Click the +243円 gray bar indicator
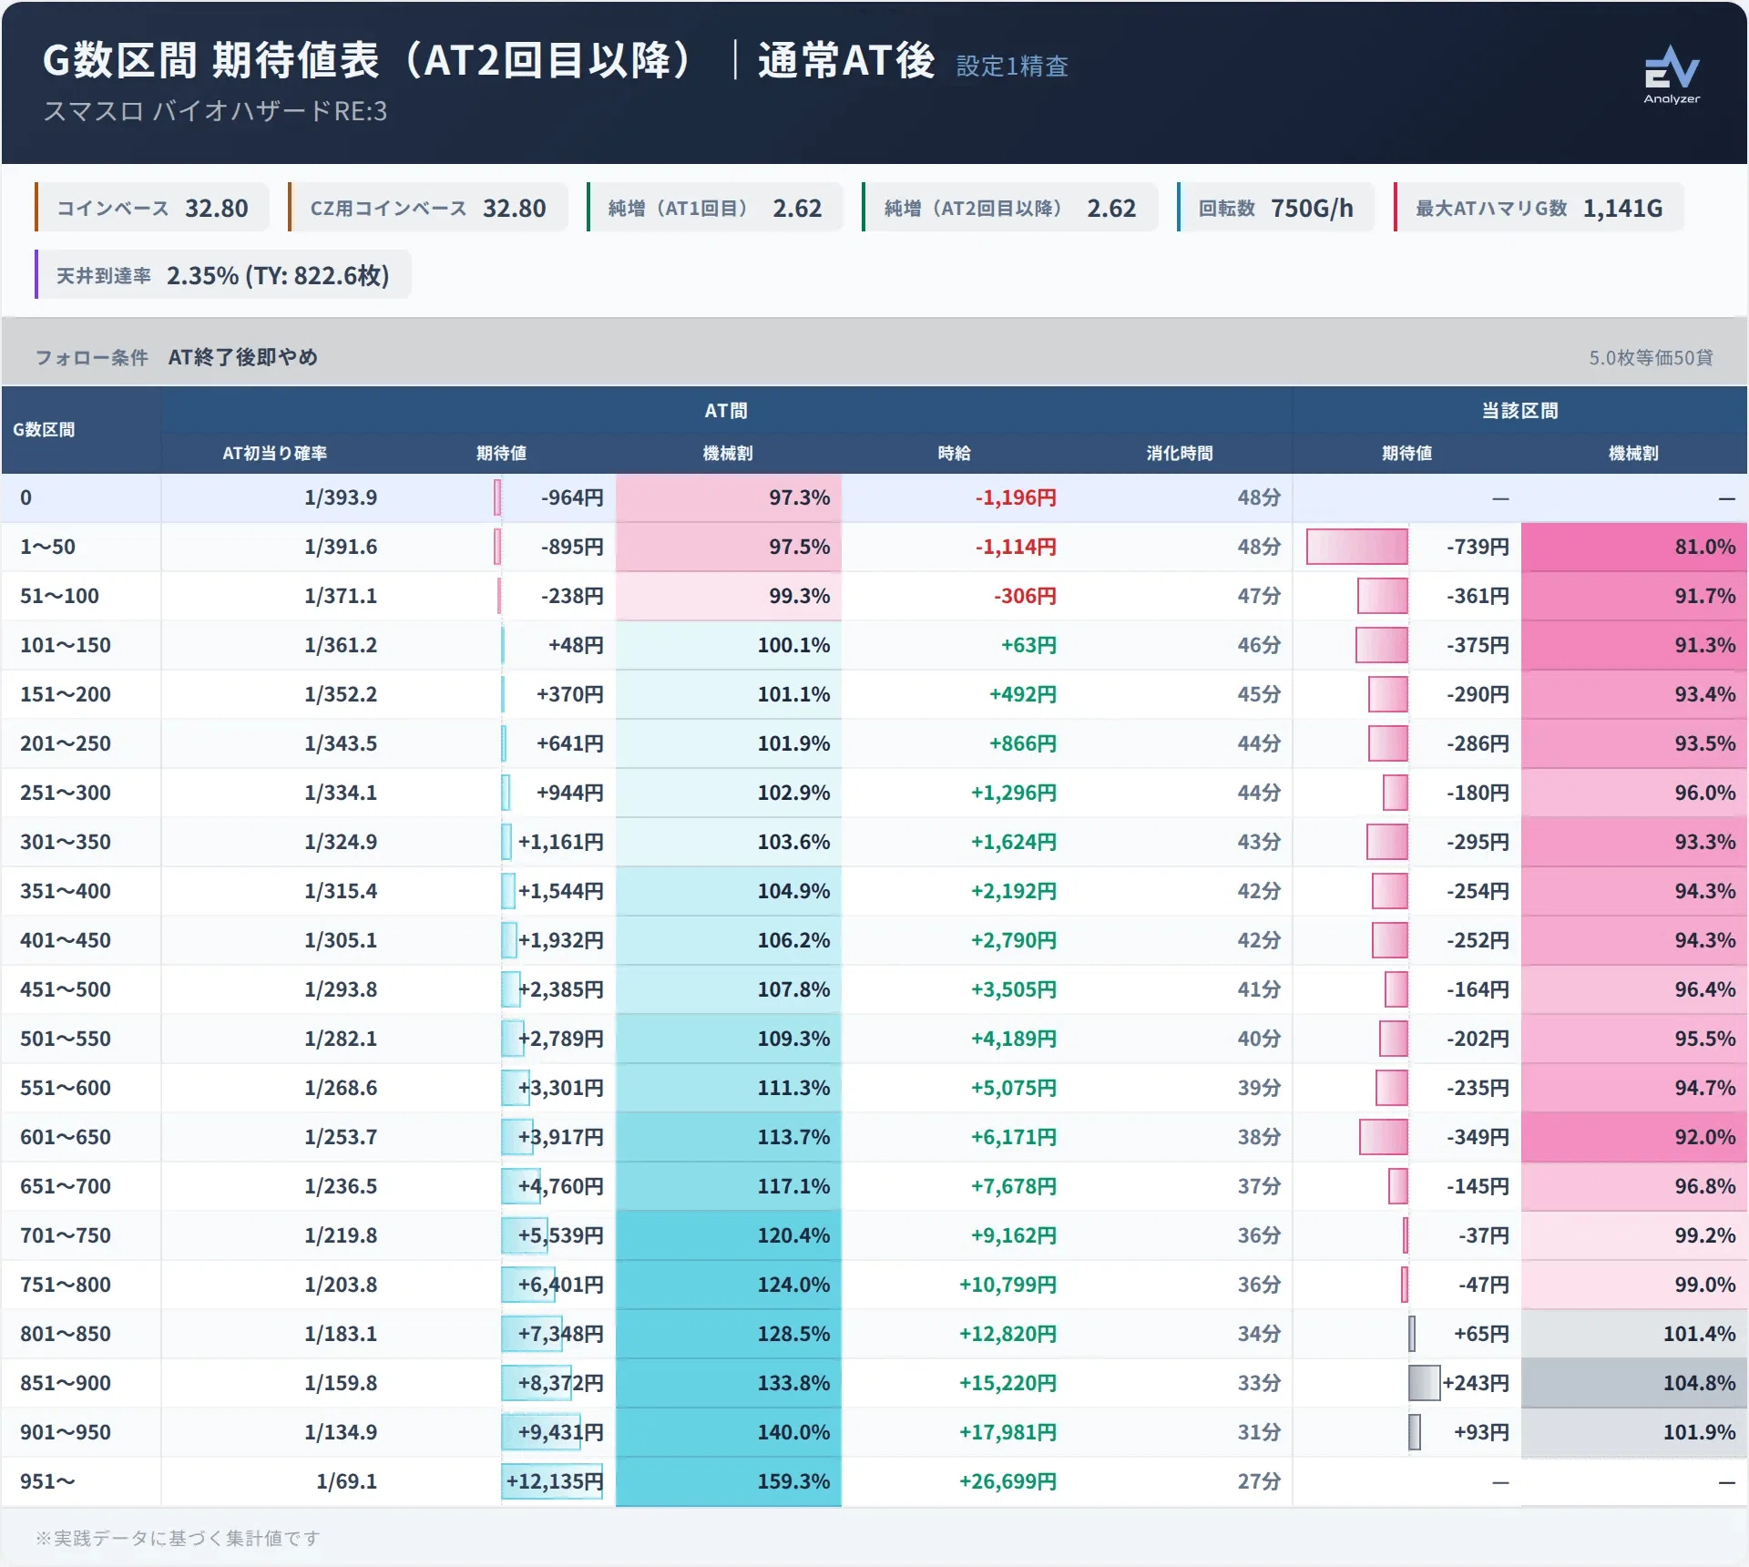1749x1567 pixels. tap(1425, 1383)
